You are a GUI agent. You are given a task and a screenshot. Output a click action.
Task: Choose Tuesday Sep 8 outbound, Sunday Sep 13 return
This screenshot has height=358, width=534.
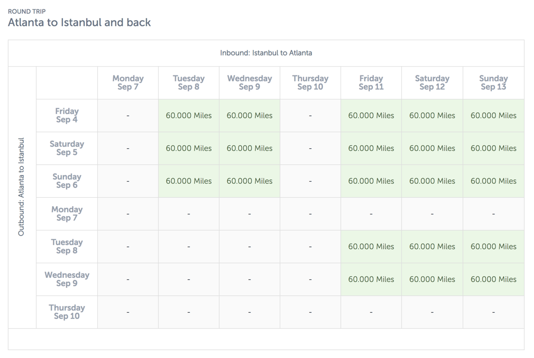[x=493, y=247]
